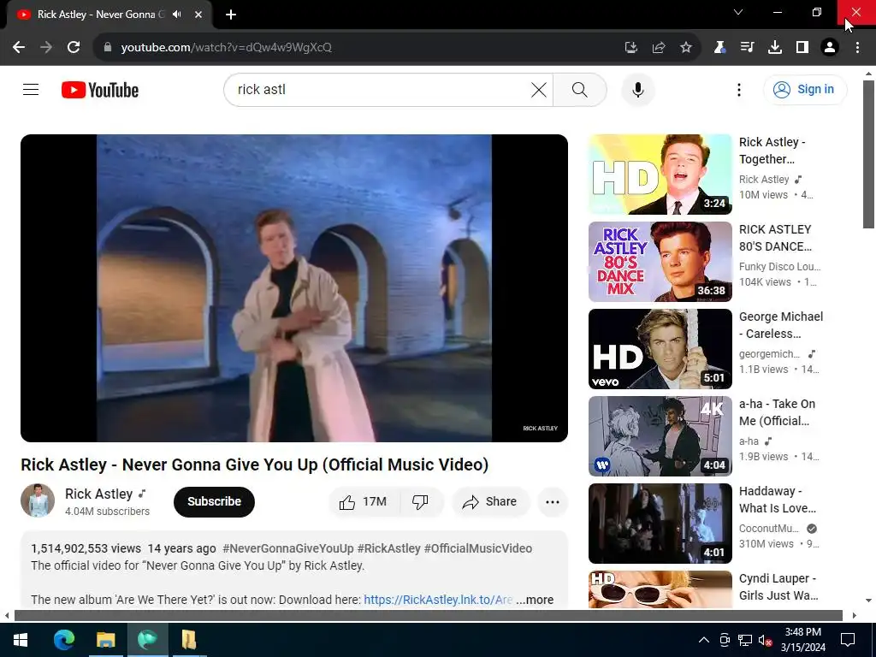Mute tab via speaker icon on tab
The height and width of the screenshot is (657, 876).
pyautogui.click(x=177, y=15)
